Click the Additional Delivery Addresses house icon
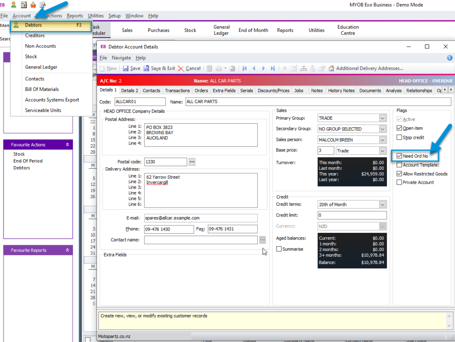455x342 pixels. coord(331,68)
